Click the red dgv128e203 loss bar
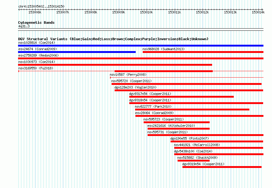 tap(189, 90)
